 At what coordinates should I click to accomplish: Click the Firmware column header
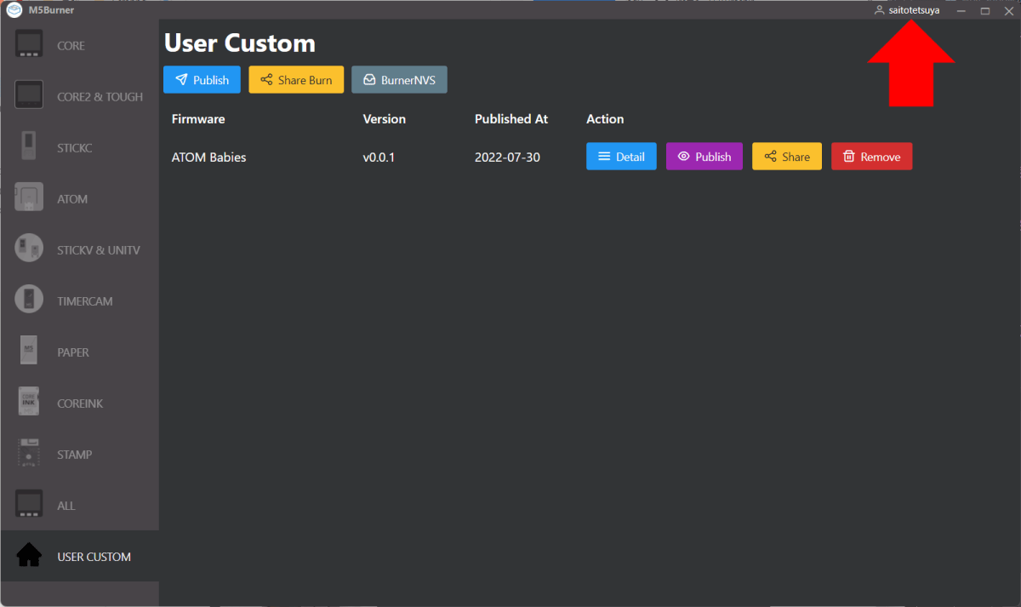coord(198,119)
